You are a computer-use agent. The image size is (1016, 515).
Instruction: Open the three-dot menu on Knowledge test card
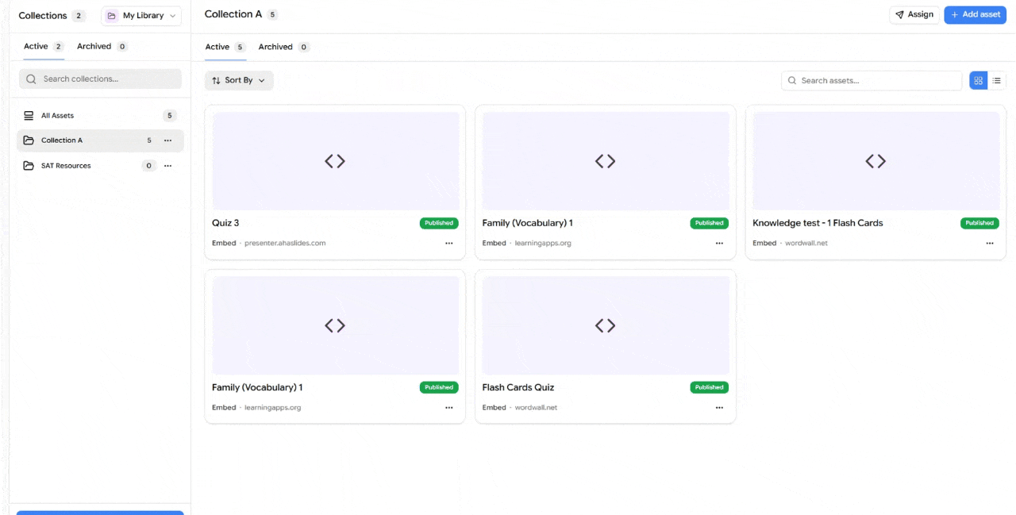(x=989, y=243)
